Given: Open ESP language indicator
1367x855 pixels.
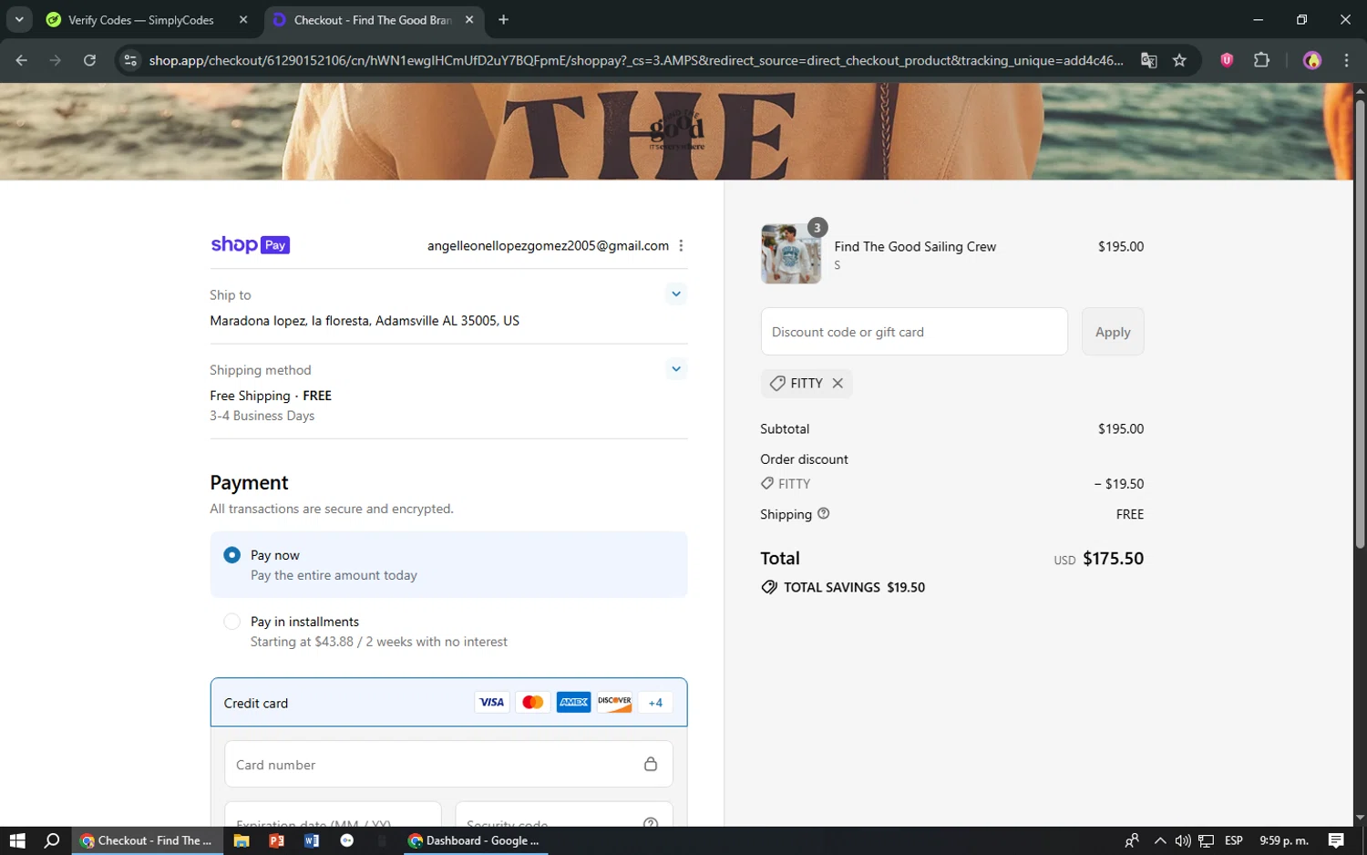Looking at the screenshot, I should (1234, 840).
